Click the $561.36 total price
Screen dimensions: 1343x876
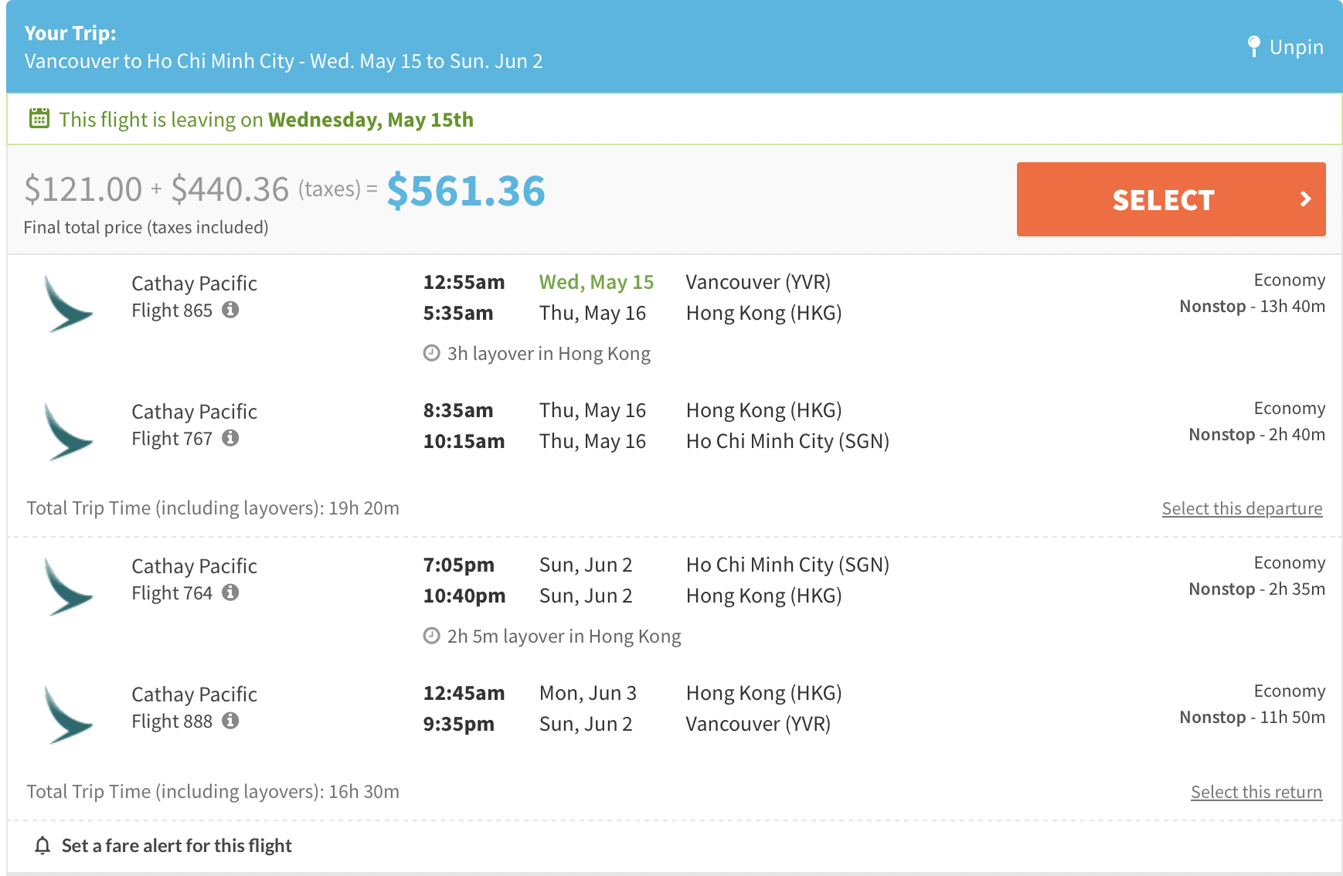tap(466, 191)
